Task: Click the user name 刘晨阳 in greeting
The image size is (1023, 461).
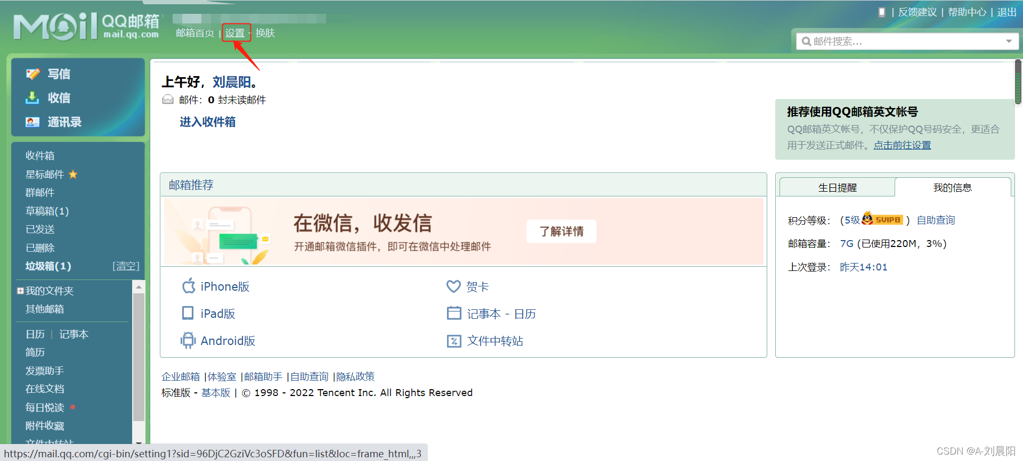Action: pyautogui.click(x=232, y=82)
